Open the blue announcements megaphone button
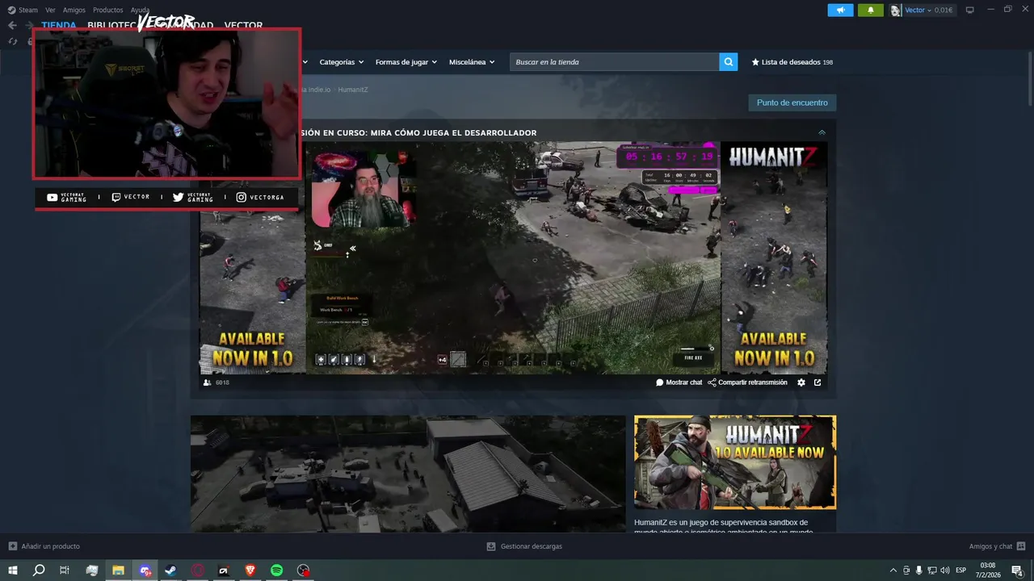Screen dimensions: 1034x581 click(x=840, y=10)
